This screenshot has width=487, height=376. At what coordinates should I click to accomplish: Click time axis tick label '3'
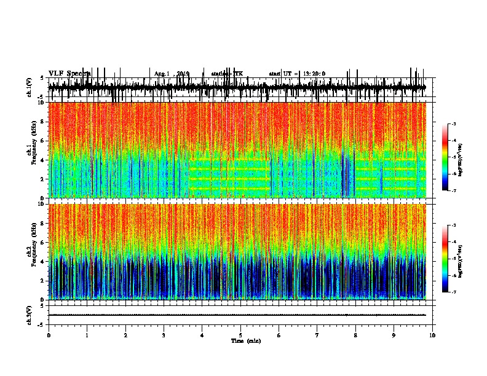[x=164, y=335]
